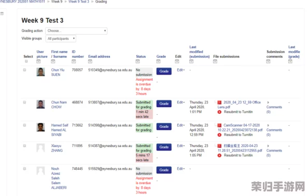Open Edit menu for Hamed Saif AL SIYABI

click(181, 125)
